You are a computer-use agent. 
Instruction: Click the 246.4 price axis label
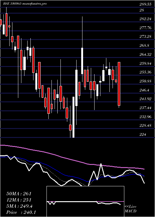click(144, 90)
